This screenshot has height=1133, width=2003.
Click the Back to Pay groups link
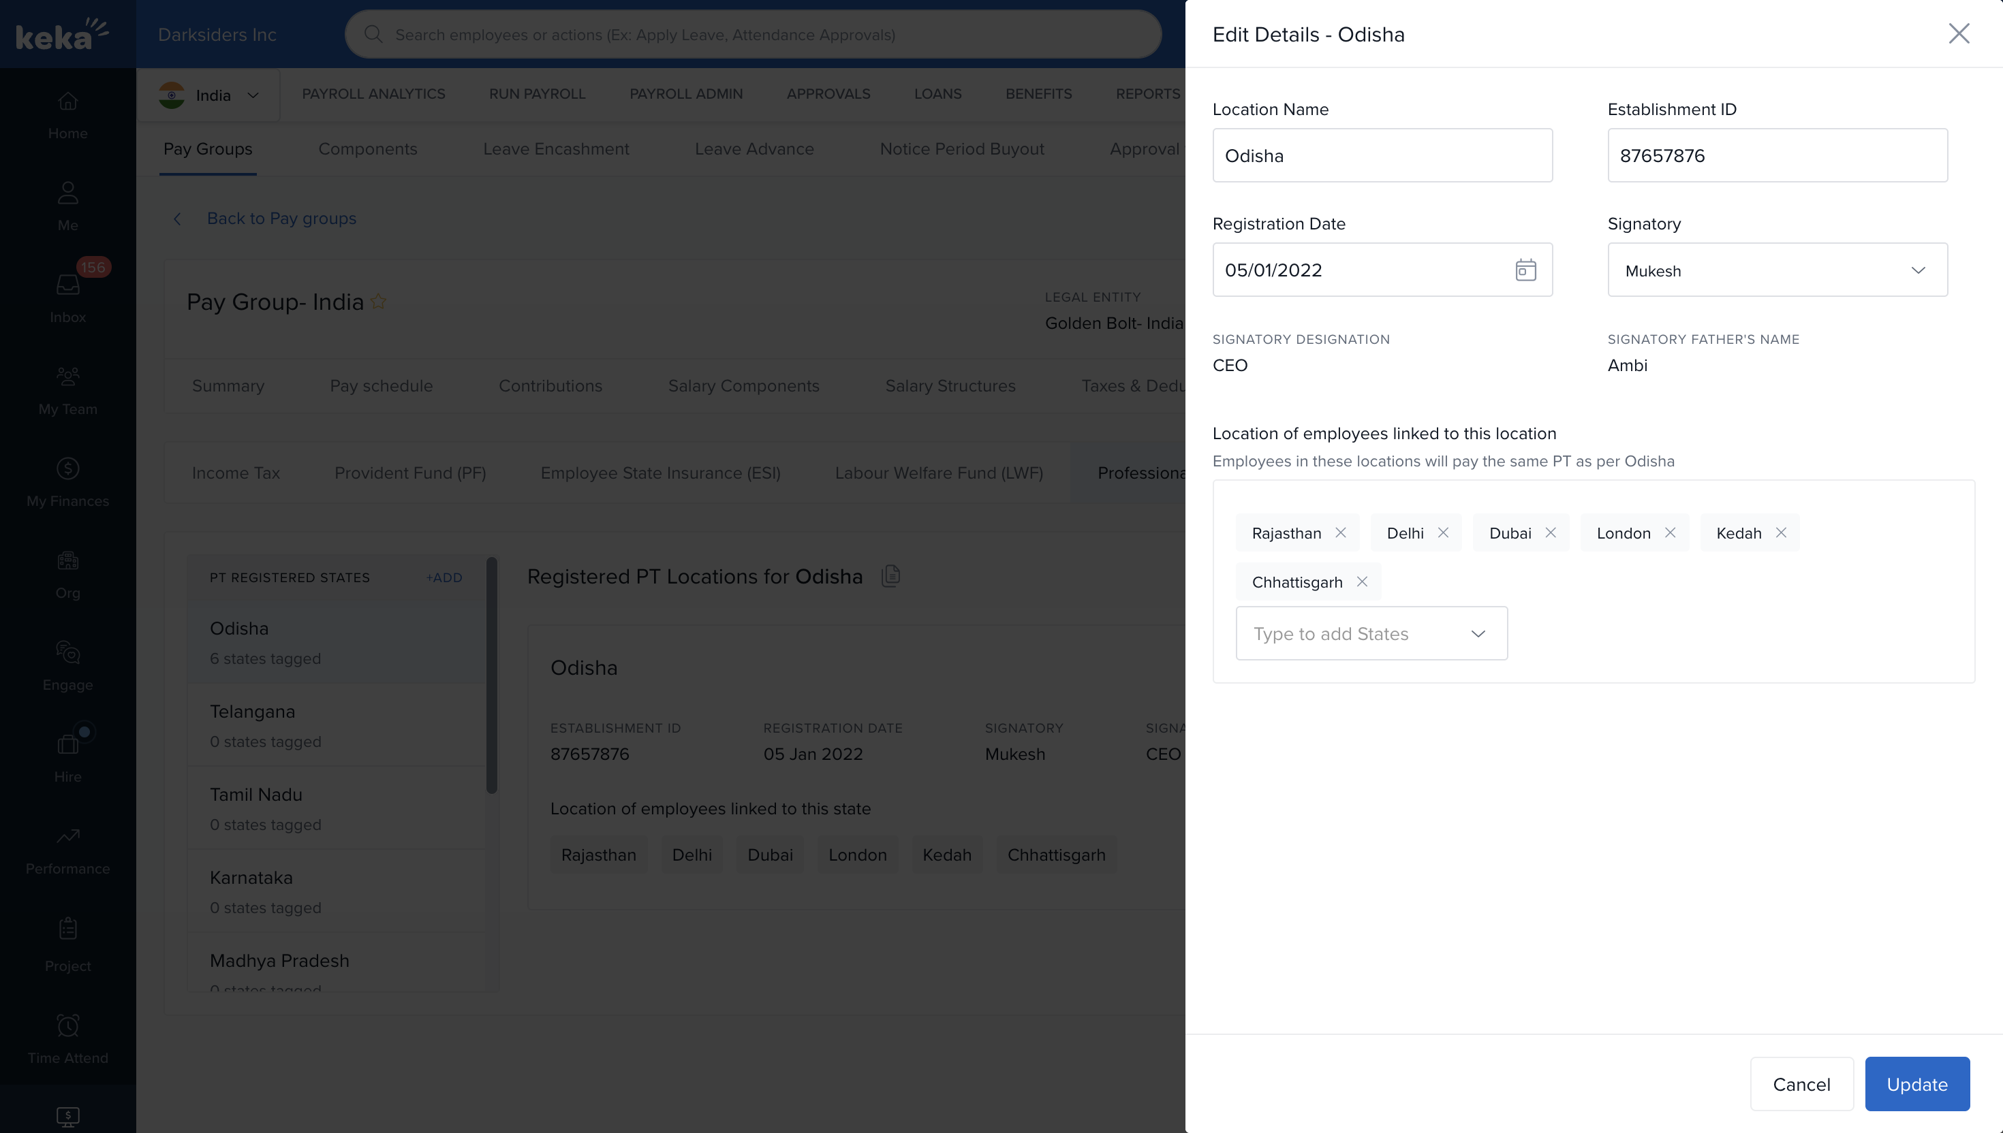point(281,219)
